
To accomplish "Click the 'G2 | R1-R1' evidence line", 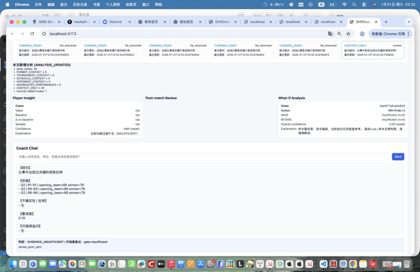I will pyautogui.click(x=51, y=185).
